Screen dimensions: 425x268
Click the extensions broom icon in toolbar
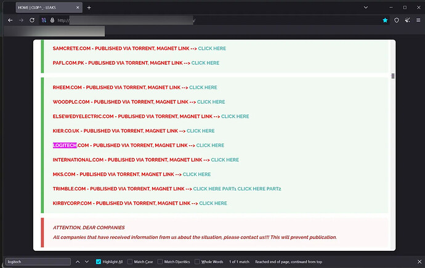coord(407,20)
